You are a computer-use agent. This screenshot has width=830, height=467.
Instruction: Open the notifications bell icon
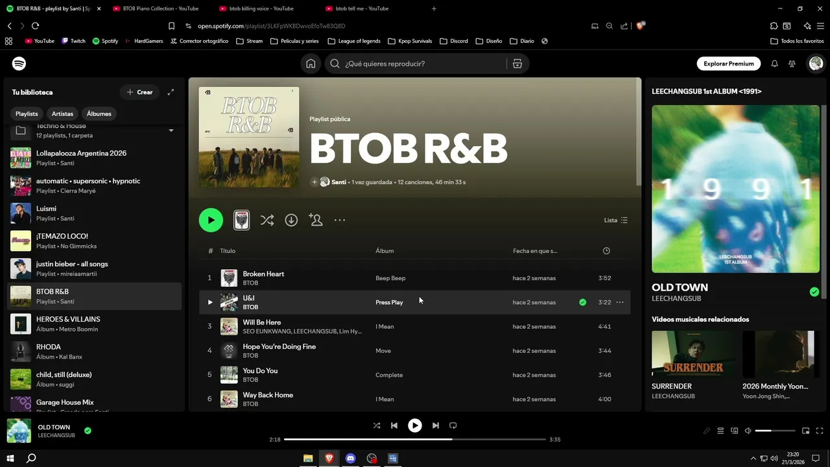coord(774,64)
